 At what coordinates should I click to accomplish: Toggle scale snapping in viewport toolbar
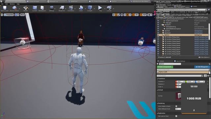coord(141,15)
